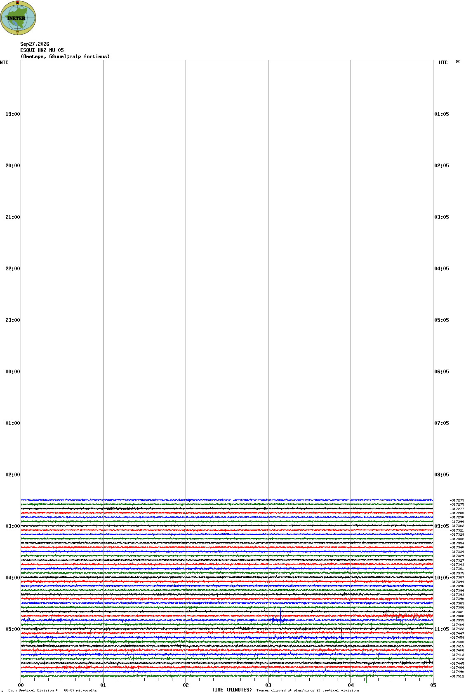The width and height of the screenshot is (466, 696).
Task: Click the 03:00 local time marker
Action: [12, 526]
